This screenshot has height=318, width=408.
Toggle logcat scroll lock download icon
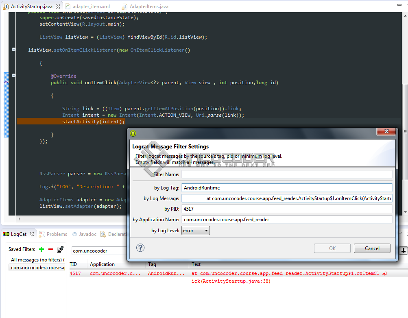[x=403, y=250]
